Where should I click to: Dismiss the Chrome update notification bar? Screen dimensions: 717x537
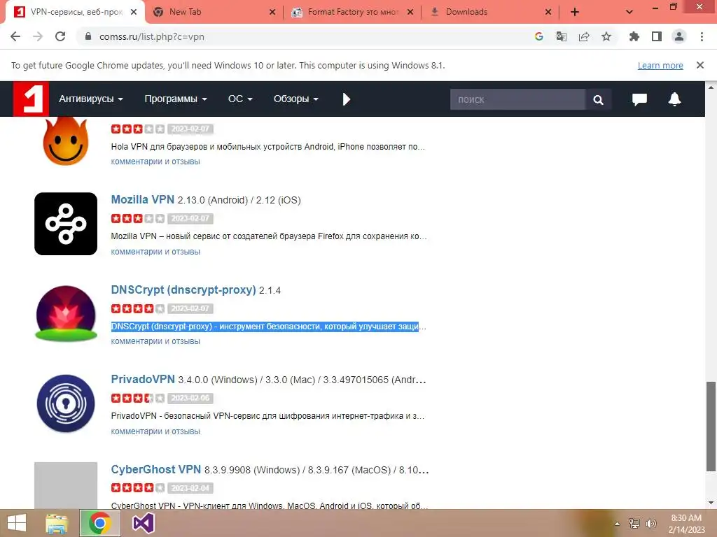pyautogui.click(x=700, y=65)
